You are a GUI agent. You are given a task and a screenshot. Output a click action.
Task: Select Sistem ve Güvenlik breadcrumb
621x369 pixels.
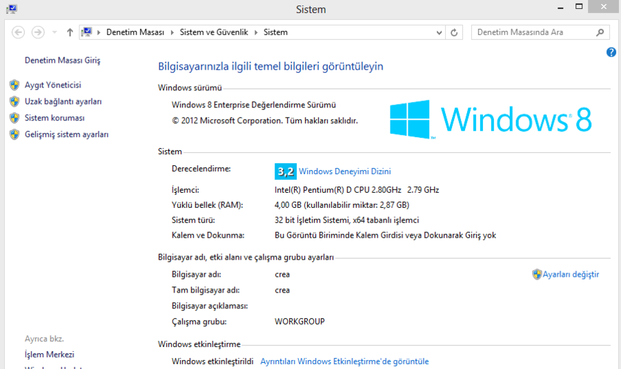pyautogui.click(x=214, y=32)
